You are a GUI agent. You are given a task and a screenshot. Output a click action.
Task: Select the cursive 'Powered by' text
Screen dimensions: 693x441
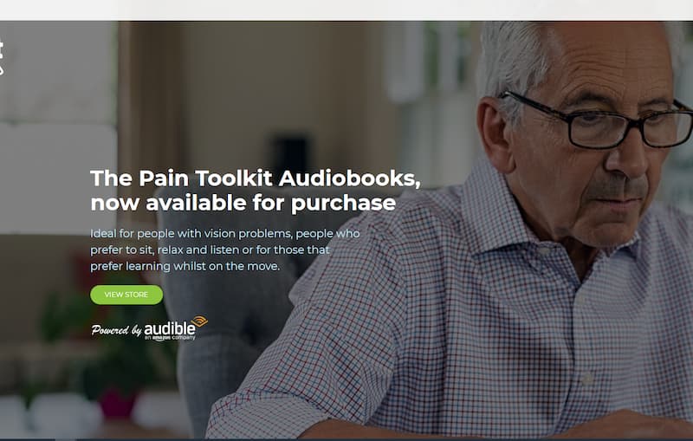tap(116, 330)
